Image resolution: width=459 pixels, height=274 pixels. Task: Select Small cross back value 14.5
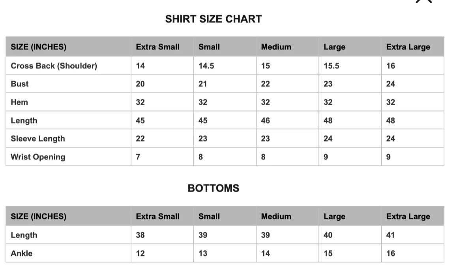pyautogui.click(x=206, y=66)
